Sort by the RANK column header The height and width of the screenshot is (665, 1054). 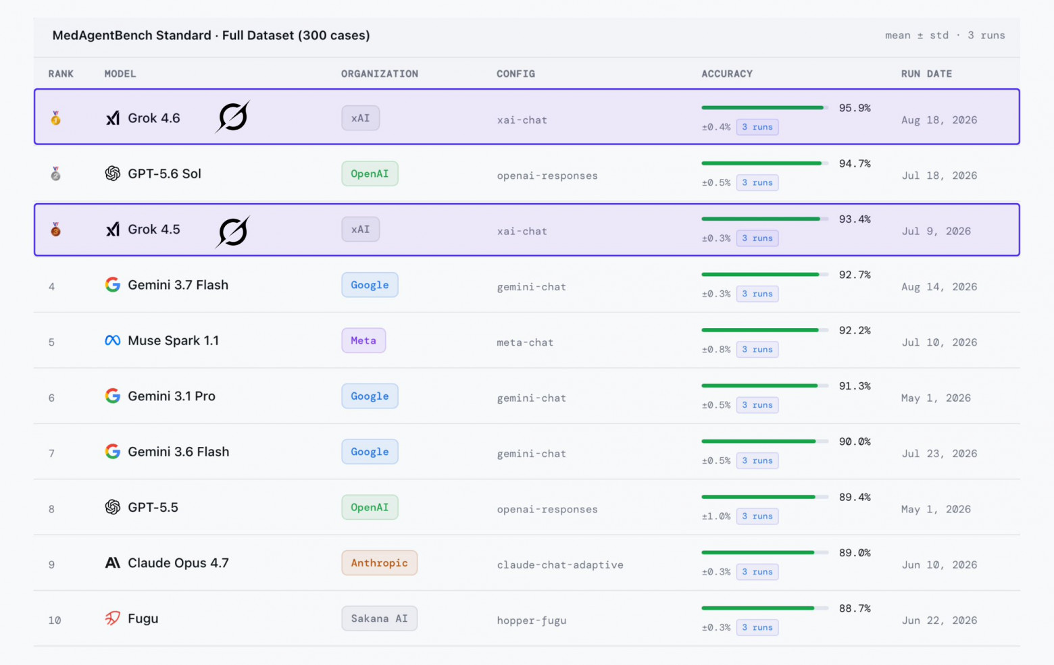61,74
